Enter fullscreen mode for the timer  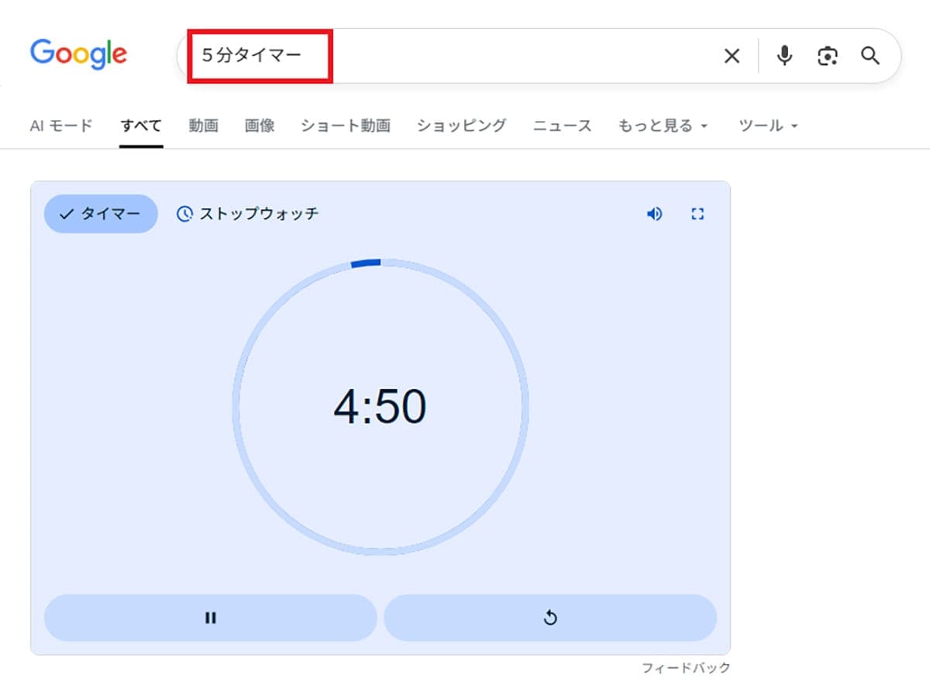pyautogui.click(x=697, y=214)
